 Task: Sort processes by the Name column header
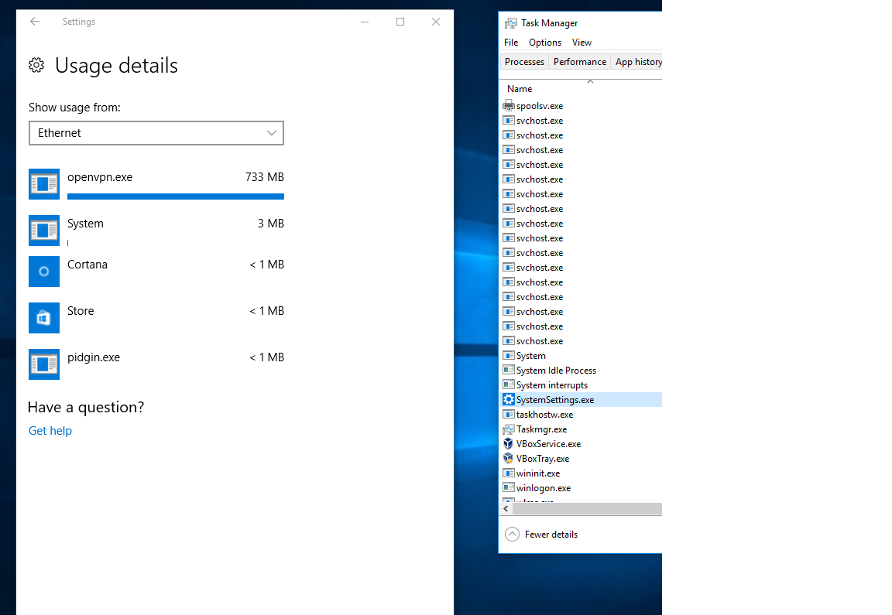[520, 89]
